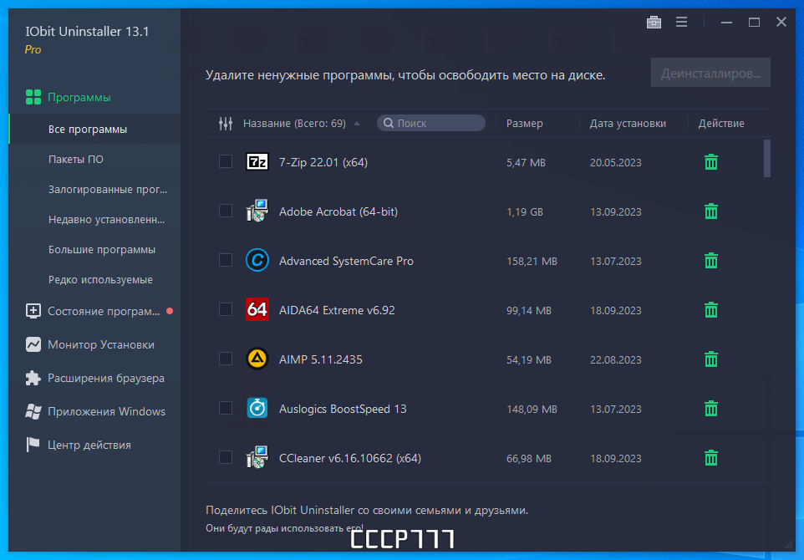Click the trash icon for CCleaner v6.16.10662
804x560 pixels.
pos(710,457)
